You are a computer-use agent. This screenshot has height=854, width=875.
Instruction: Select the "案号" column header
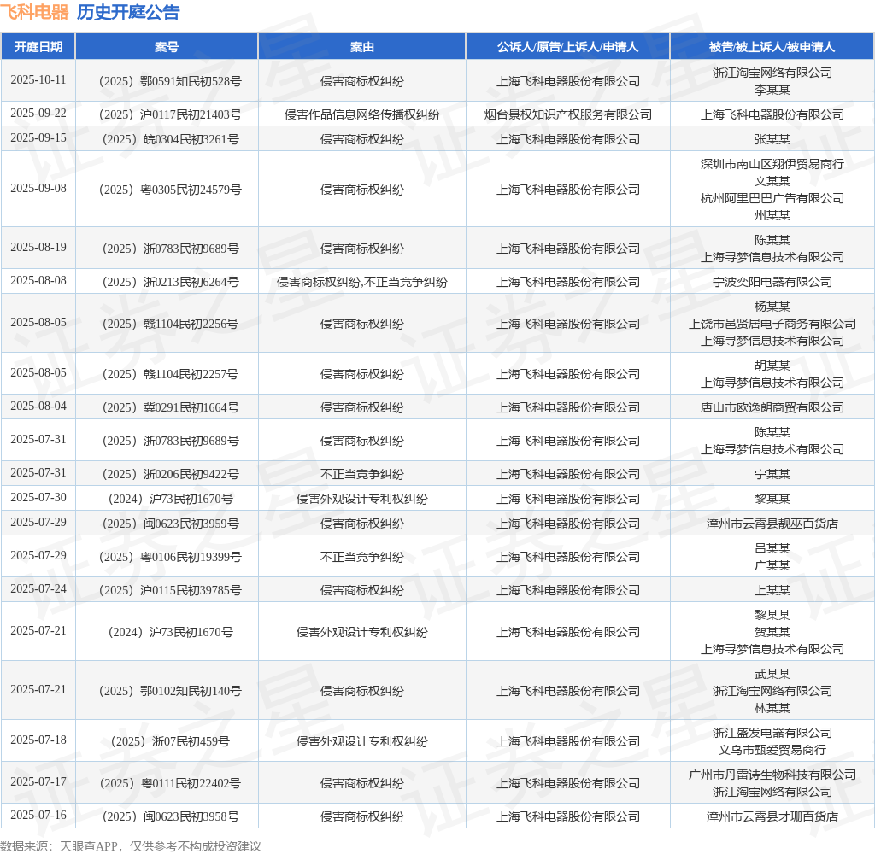click(167, 47)
